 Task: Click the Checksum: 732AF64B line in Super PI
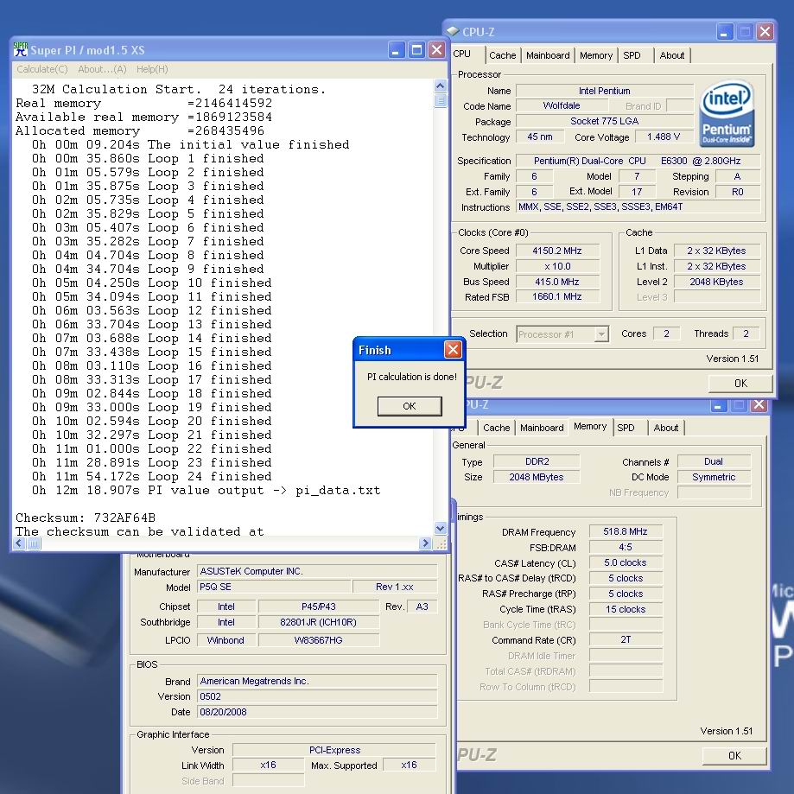point(86,518)
